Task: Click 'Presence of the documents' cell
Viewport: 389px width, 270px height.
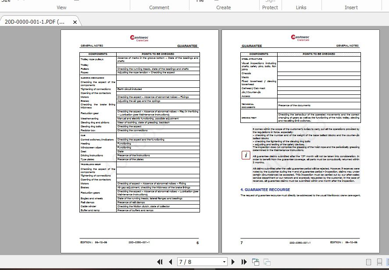Action: (x=319, y=105)
